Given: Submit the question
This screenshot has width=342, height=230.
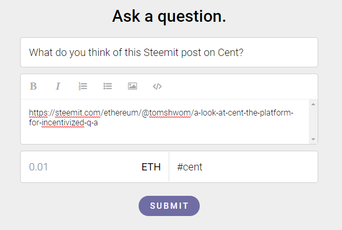Looking at the screenshot, I should pyautogui.click(x=169, y=206).
